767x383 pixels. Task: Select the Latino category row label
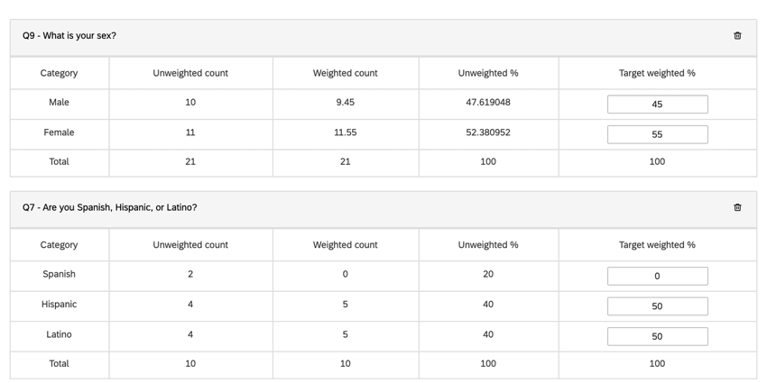tap(59, 334)
